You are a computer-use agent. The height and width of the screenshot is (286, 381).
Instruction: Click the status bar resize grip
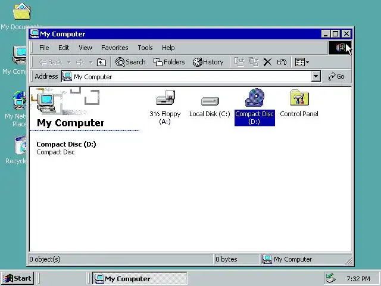pos(348,260)
